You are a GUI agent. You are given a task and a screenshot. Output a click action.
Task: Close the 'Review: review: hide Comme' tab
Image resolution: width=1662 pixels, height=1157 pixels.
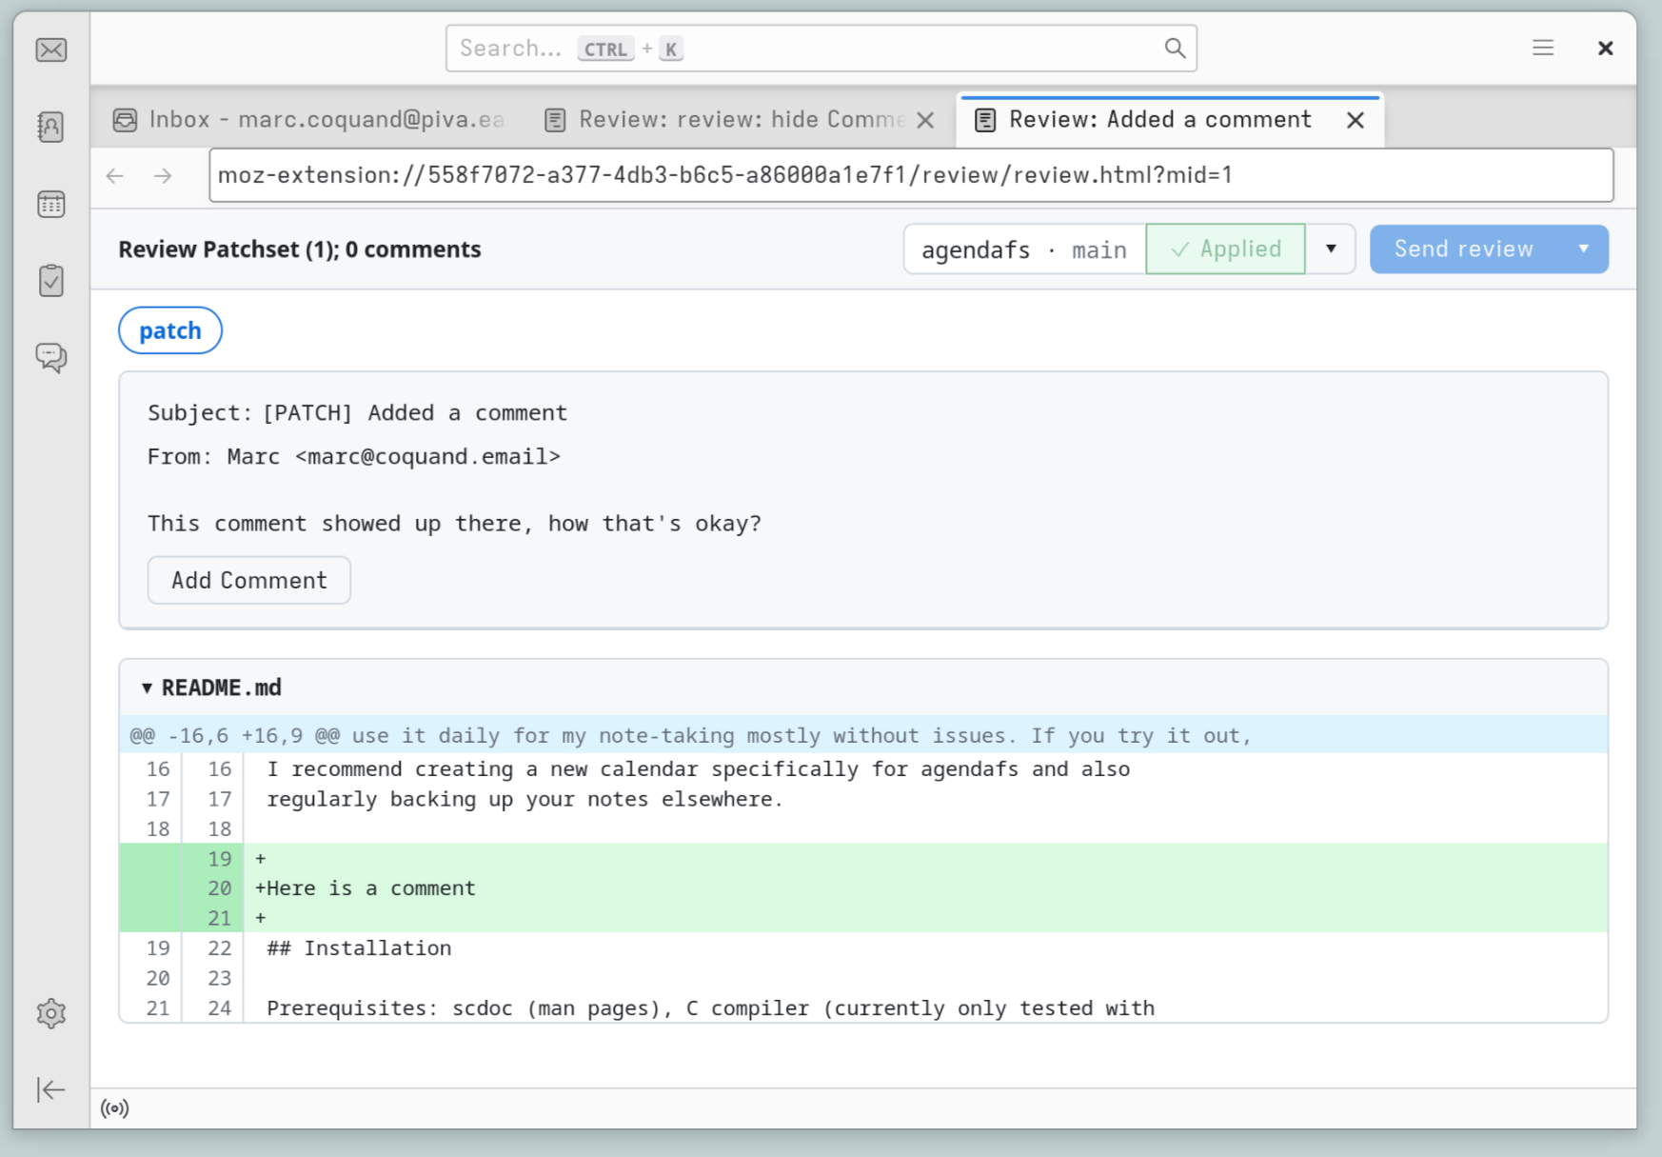(925, 120)
